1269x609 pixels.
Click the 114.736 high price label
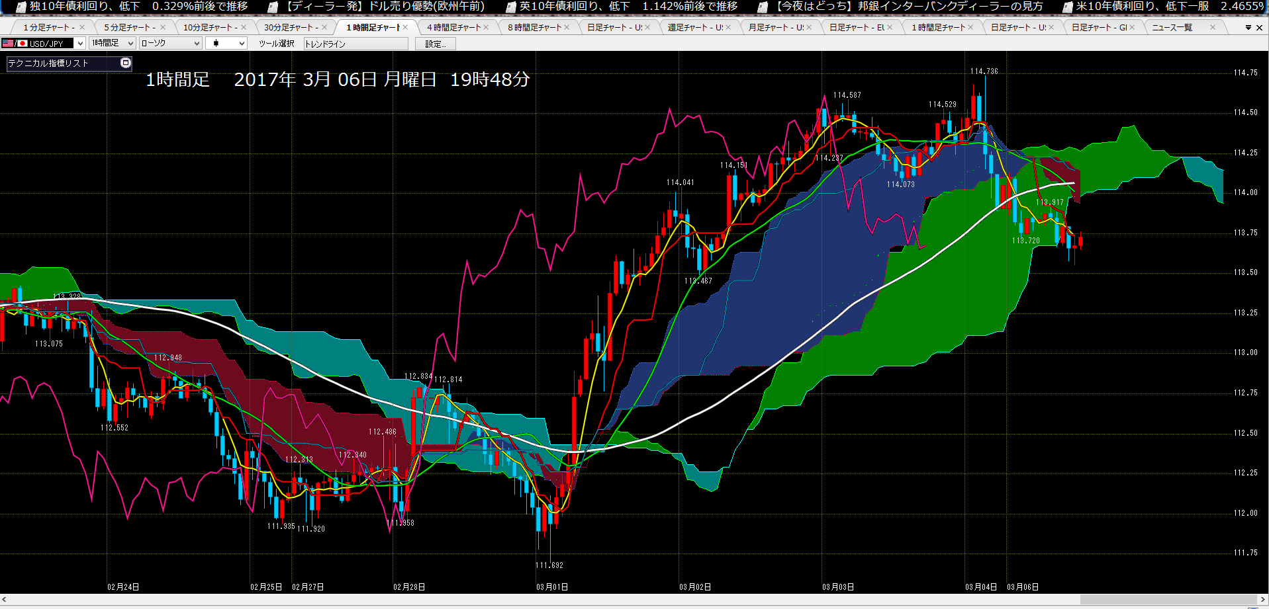tap(984, 71)
